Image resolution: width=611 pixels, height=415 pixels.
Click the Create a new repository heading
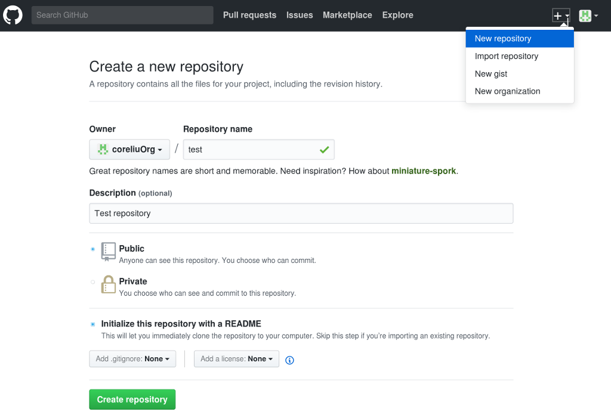[x=166, y=67]
